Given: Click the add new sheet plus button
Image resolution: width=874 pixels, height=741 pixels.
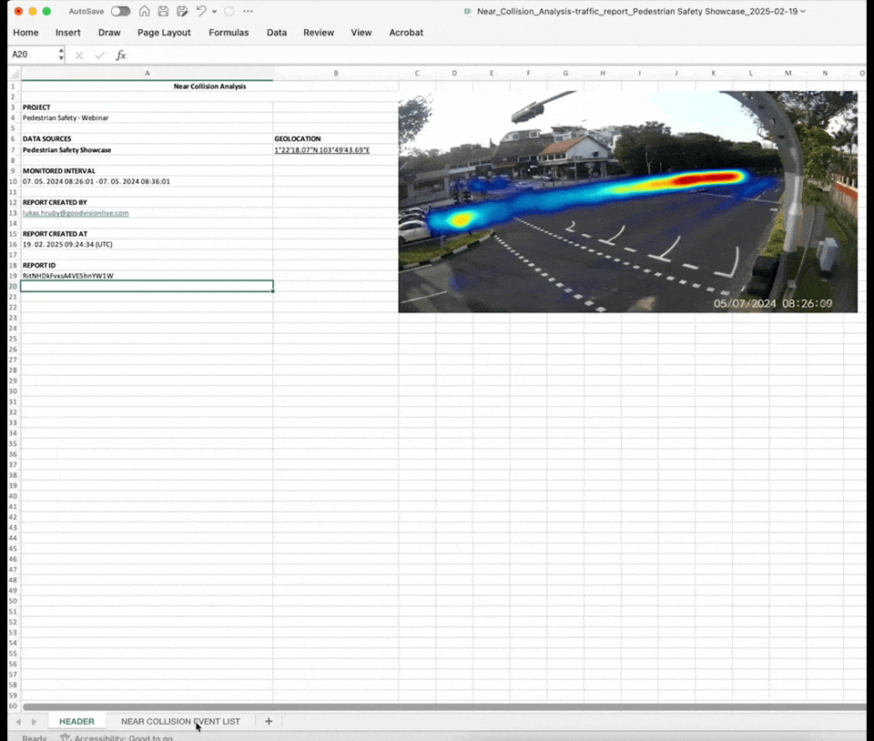Looking at the screenshot, I should pos(269,721).
